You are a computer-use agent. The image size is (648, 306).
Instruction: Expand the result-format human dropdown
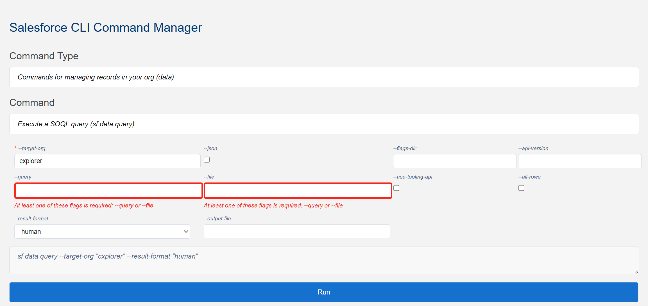click(x=102, y=232)
